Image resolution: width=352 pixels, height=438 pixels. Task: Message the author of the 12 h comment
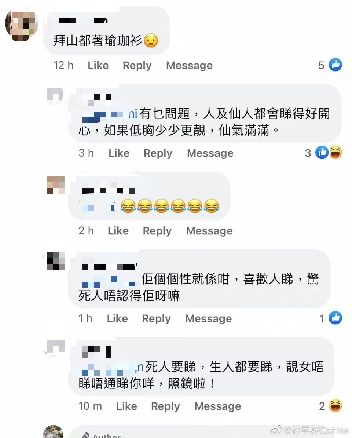point(189,65)
